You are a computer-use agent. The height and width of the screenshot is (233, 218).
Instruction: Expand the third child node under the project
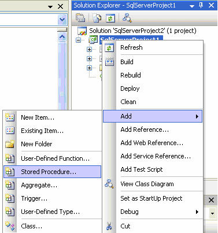tap(89, 68)
